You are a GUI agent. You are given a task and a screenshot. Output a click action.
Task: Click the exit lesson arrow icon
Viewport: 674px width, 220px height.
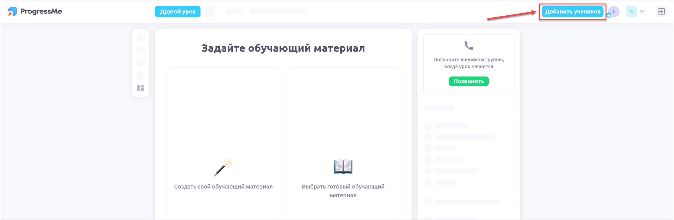(661, 11)
